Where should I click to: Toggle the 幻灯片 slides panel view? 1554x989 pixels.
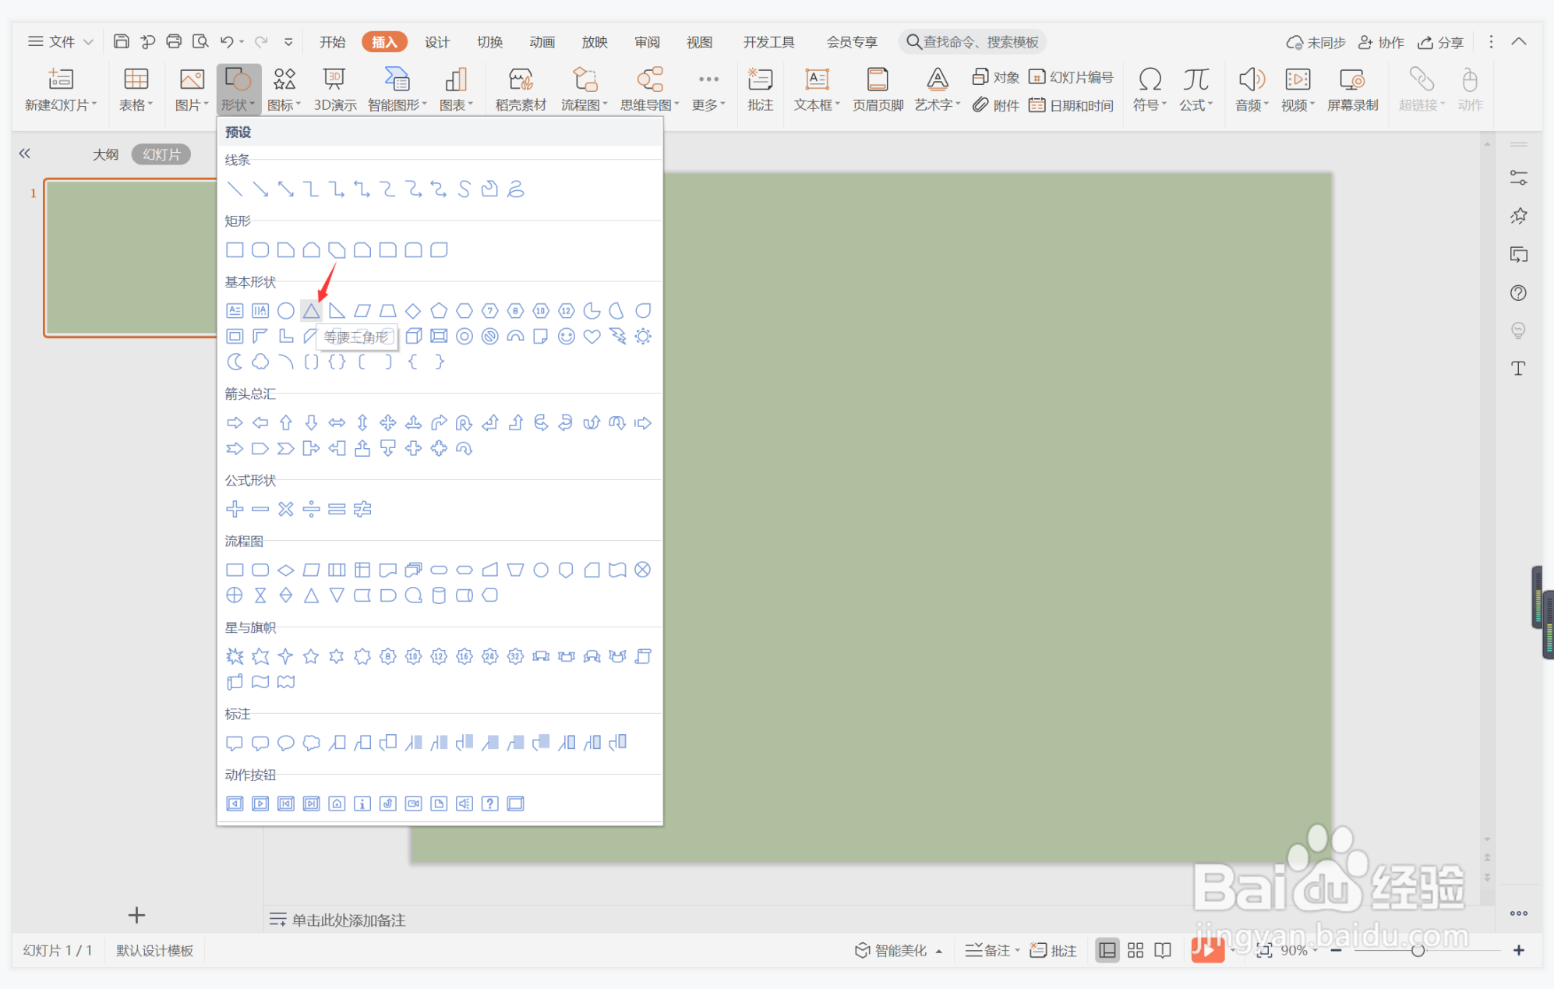(161, 154)
